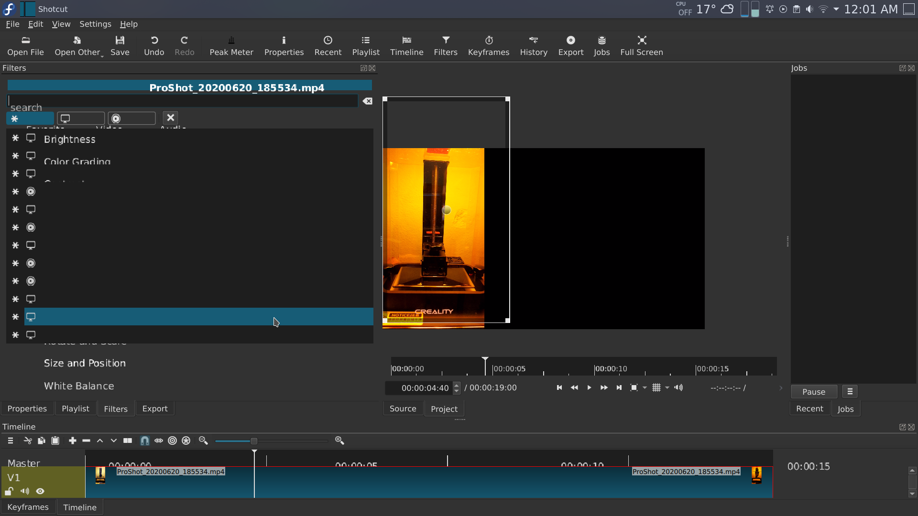Viewport: 918px width, 516px height.
Task: Toggle the Timeline panel from toolbar
Action: click(406, 45)
